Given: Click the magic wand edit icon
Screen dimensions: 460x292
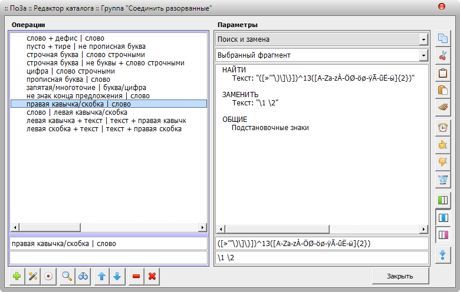Looking at the screenshot, I should (x=33, y=276).
